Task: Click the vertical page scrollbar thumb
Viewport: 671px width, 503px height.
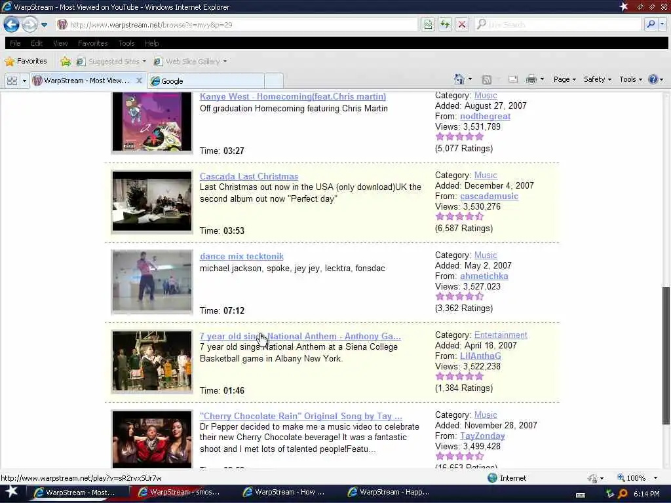Action: [x=666, y=356]
